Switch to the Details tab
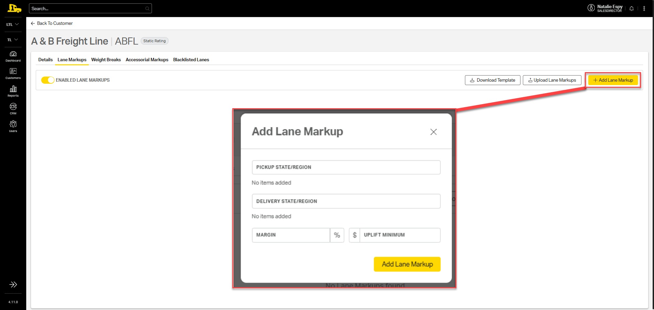654x310 pixels. pos(45,60)
